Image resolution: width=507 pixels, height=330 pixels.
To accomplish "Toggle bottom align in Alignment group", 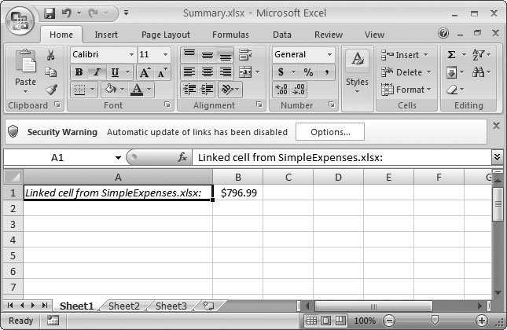I will 226,55.
